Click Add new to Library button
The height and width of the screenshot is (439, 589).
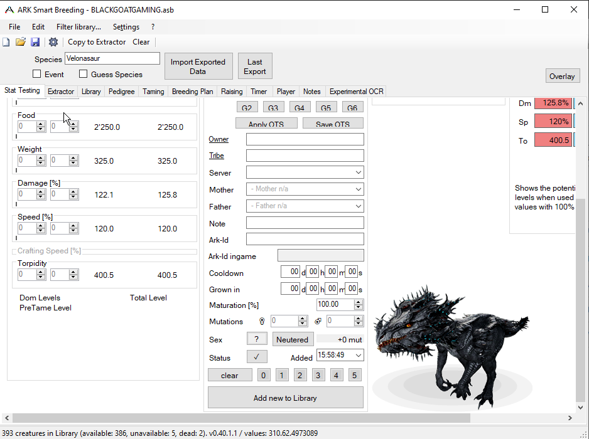tap(285, 398)
